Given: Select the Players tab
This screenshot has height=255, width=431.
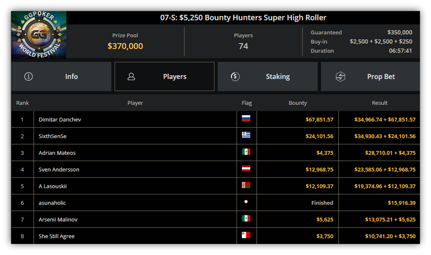Looking at the screenshot, I should pos(165,77).
